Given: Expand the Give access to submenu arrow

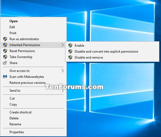Looking at the screenshot, I should click(x=62, y=71).
